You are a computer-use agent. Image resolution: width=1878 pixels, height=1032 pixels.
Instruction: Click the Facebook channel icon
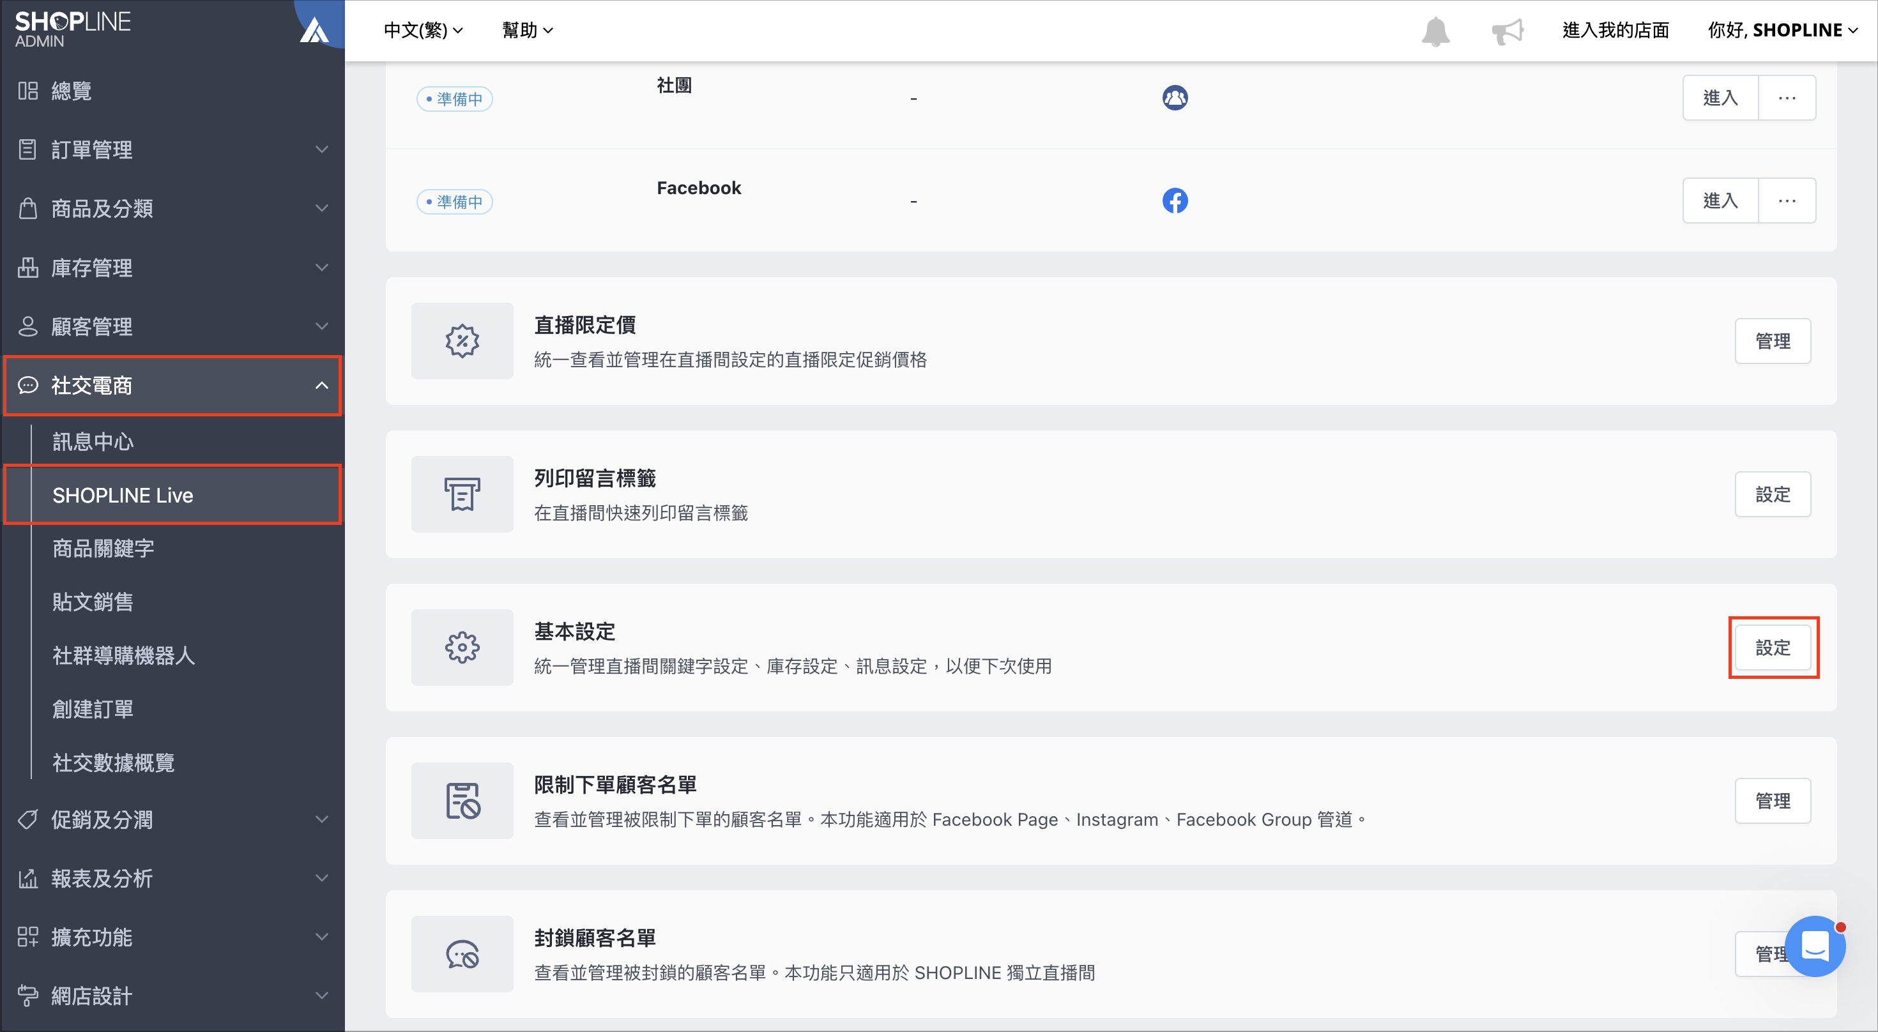(1175, 201)
